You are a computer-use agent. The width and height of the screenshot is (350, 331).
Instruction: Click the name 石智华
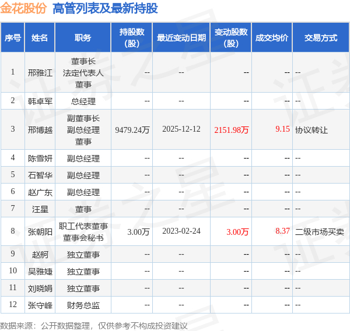[40, 175]
